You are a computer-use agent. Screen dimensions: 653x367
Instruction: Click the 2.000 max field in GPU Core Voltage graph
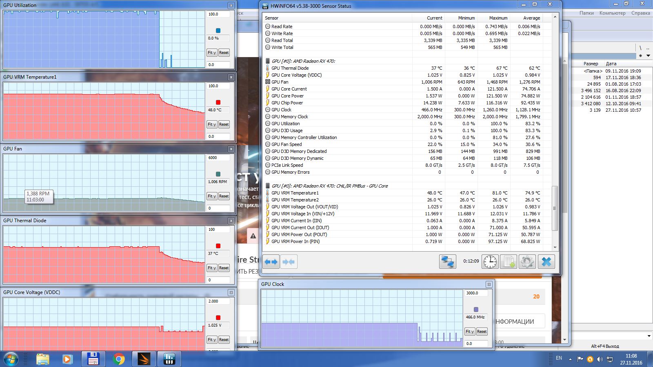click(x=218, y=301)
